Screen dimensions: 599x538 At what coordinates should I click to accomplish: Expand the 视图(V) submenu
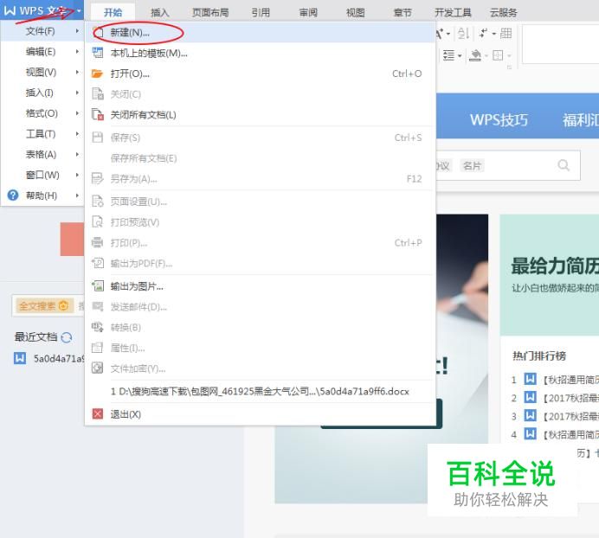[77, 72]
